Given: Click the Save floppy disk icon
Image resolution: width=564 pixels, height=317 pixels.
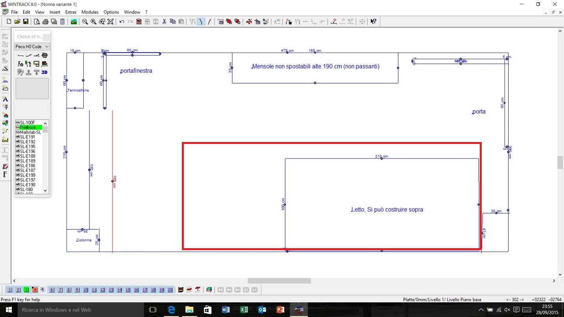Looking at the screenshot, I should pos(26,22).
